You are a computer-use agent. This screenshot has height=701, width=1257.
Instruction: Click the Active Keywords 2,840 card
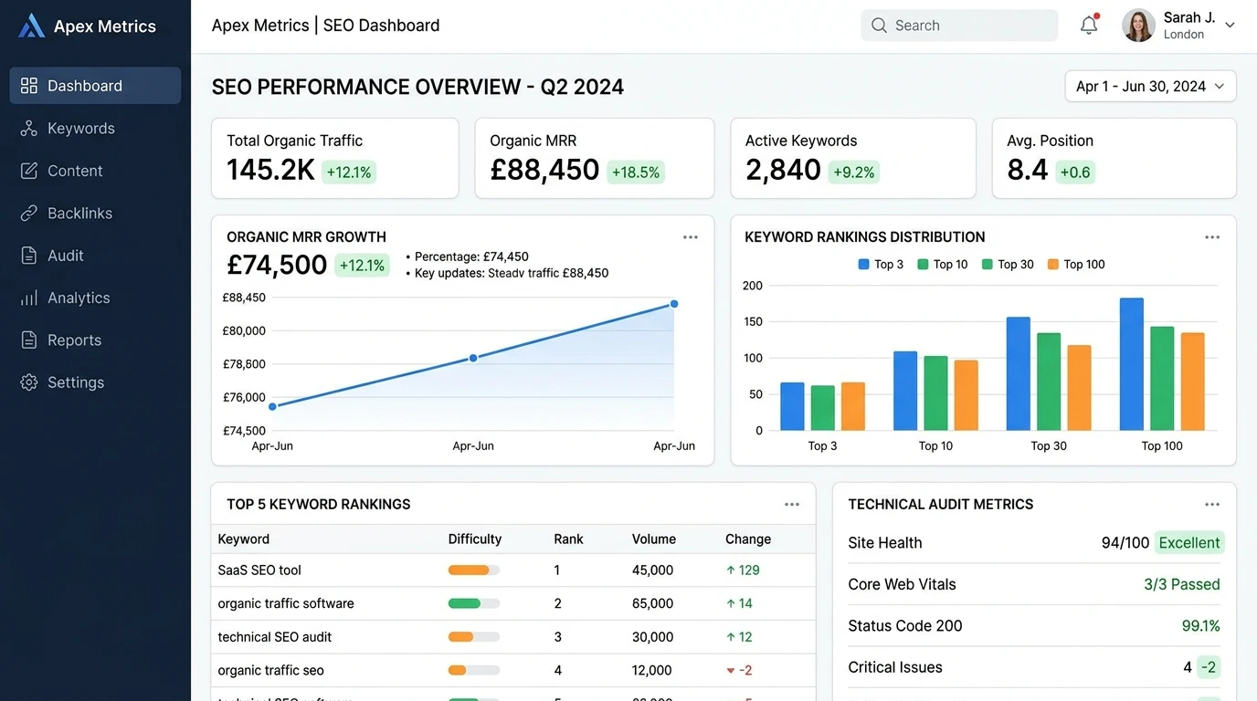853,158
